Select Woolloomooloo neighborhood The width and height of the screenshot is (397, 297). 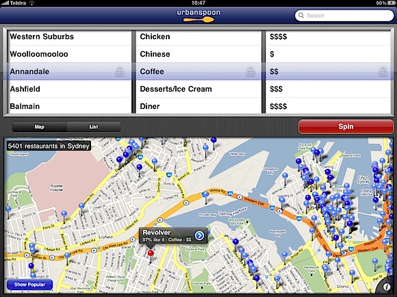tap(69, 54)
